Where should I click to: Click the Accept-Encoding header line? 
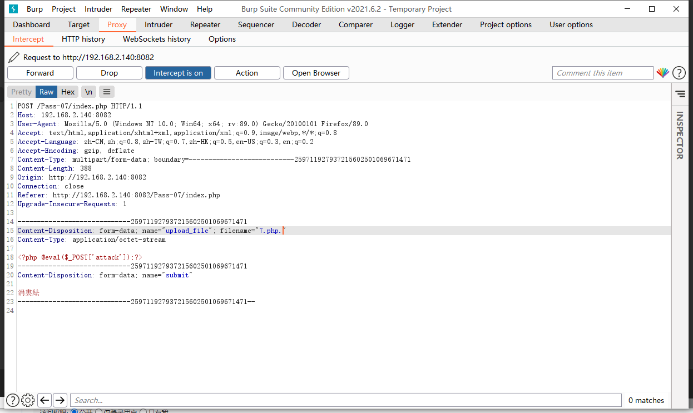76,151
